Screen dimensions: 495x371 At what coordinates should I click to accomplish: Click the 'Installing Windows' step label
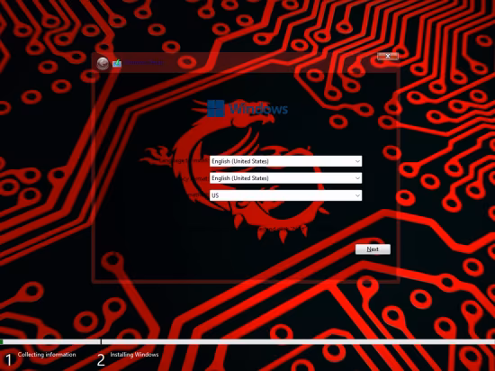coord(134,355)
